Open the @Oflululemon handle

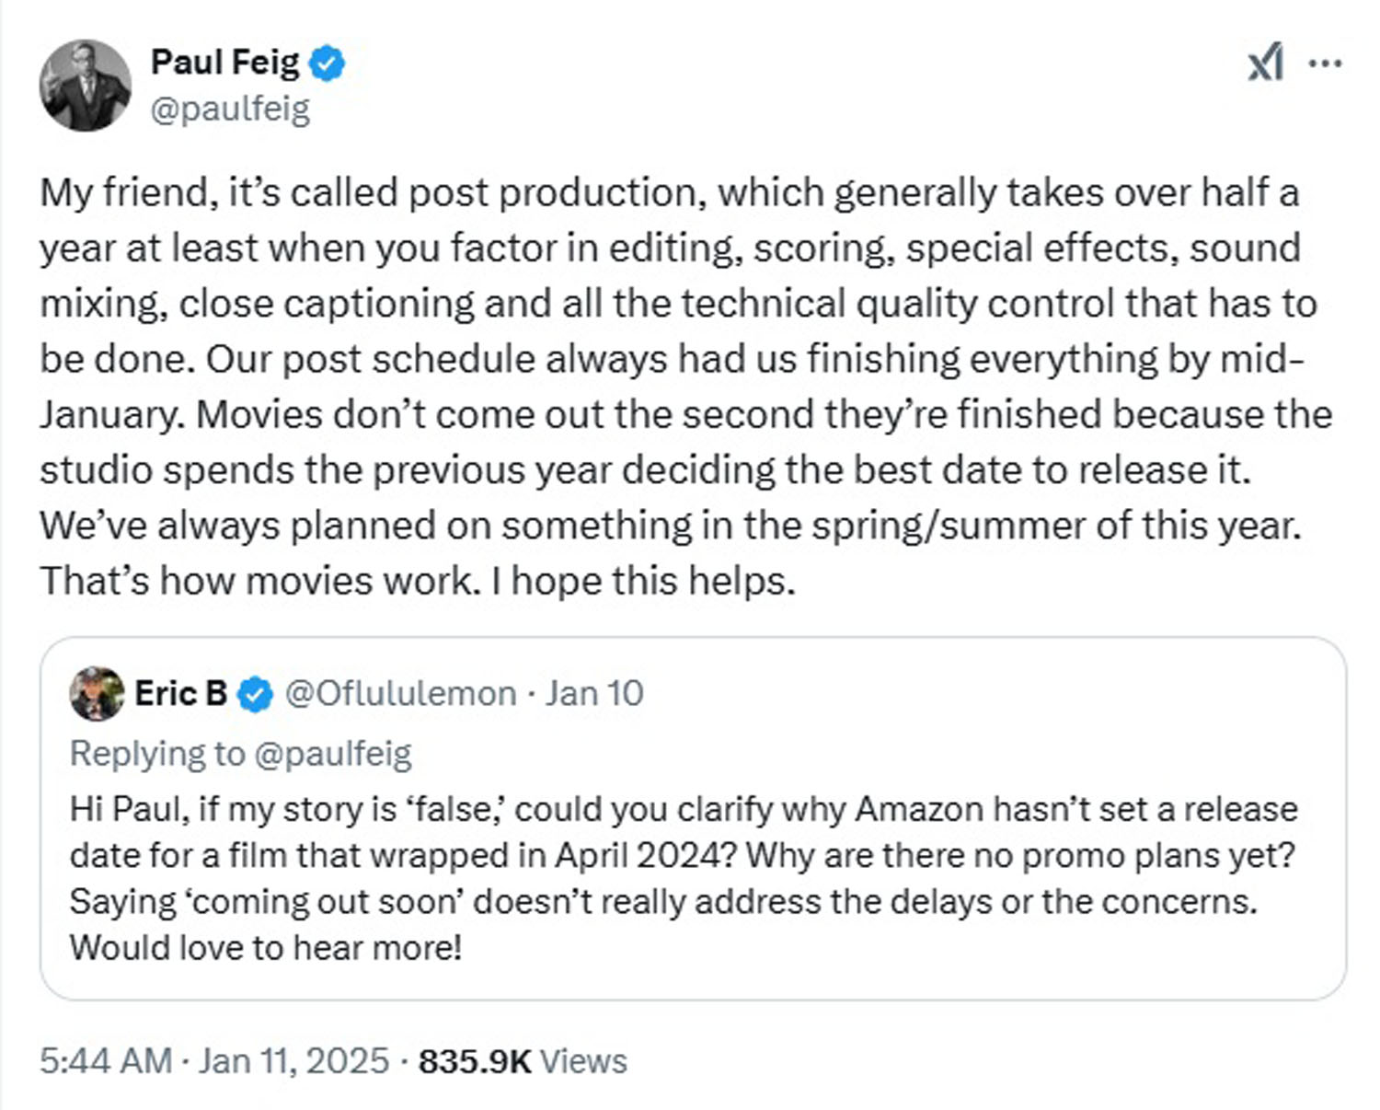400,693
